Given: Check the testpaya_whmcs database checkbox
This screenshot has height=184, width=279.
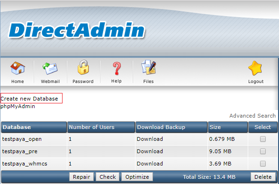Looking at the screenshot, I should click(263, 164).
